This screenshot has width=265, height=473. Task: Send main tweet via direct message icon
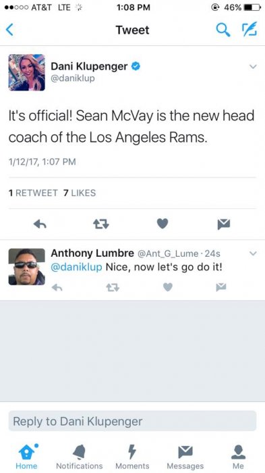click(224, 224)
